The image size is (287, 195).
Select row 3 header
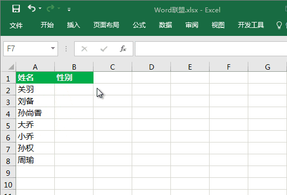[x=8, y=101]
